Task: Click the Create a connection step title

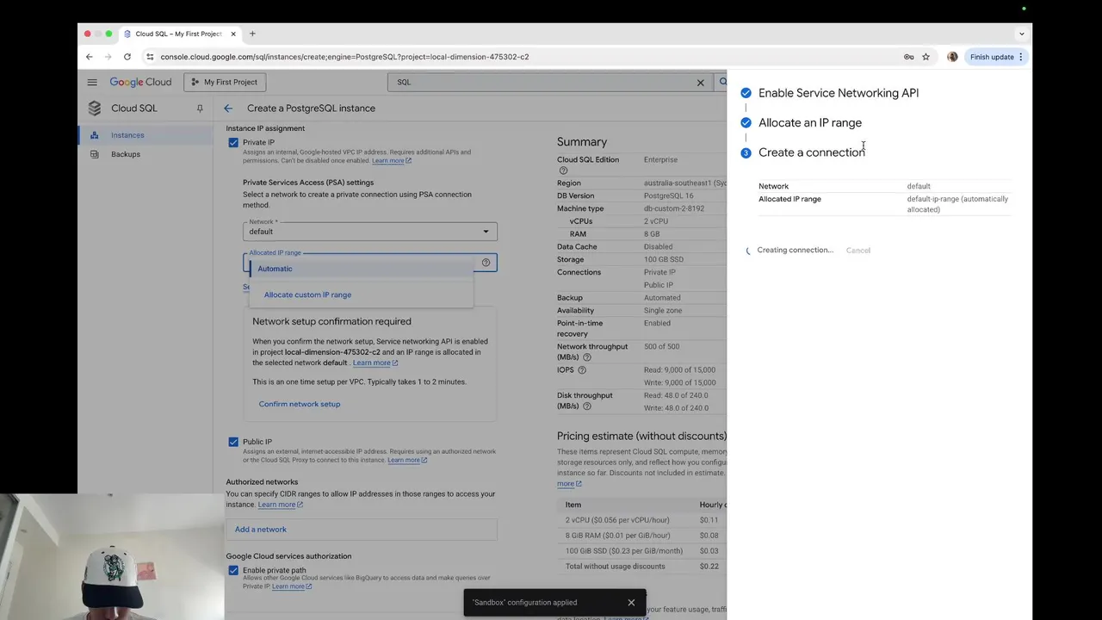Action: click(x=812, y=152)
